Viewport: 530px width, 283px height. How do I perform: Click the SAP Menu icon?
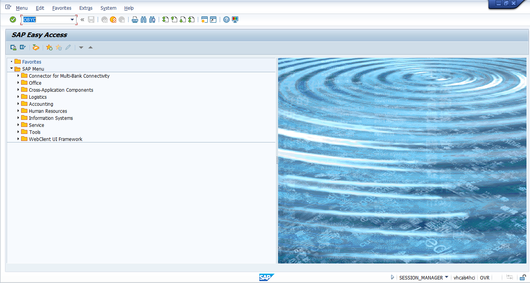(x=23, y=47)
